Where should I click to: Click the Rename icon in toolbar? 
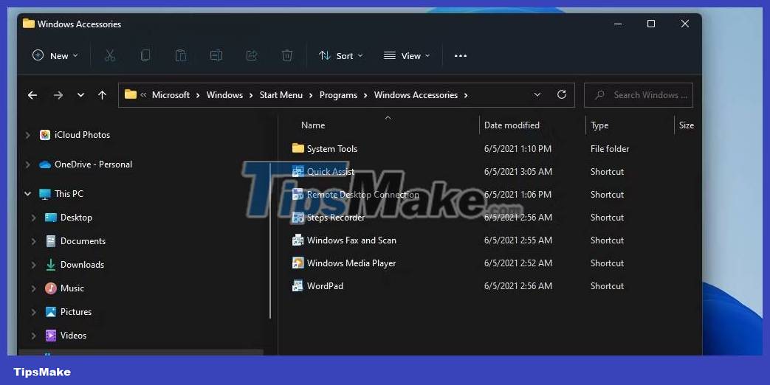coord(216,55)
